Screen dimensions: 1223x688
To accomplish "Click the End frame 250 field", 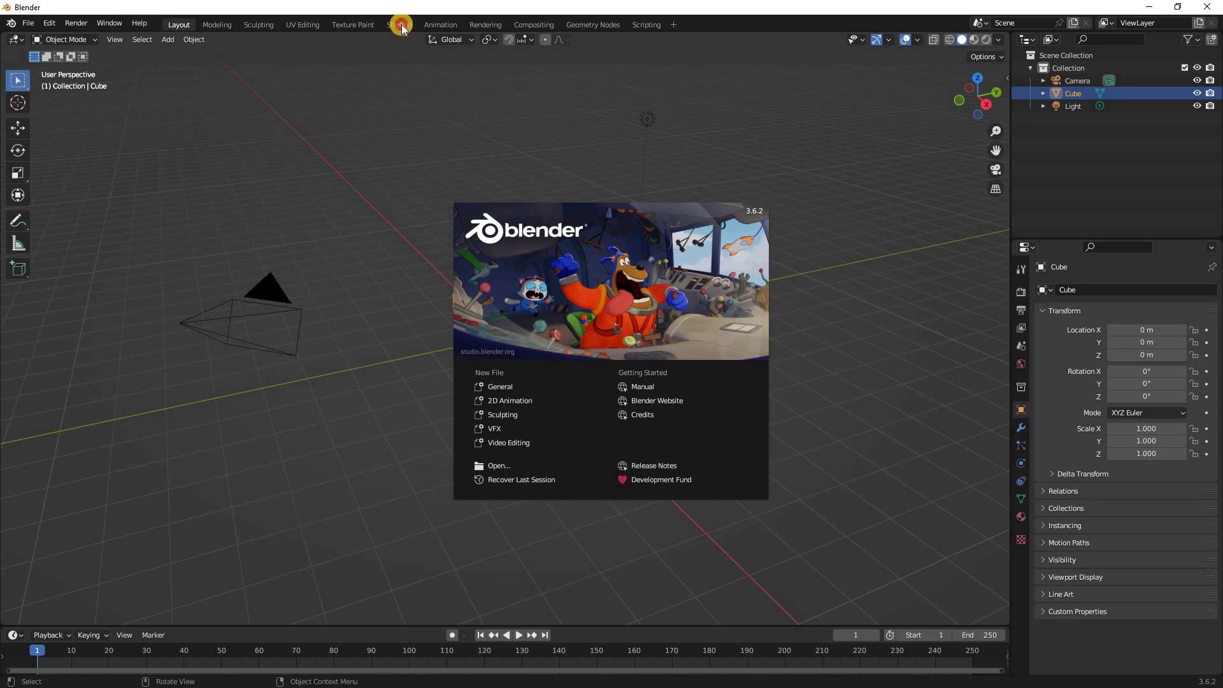I will [x=980, y=635].
